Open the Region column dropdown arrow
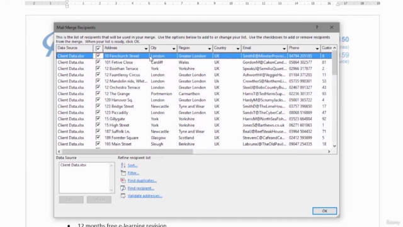The width and height of the screenshot is (403, 227). coord(209,49)
